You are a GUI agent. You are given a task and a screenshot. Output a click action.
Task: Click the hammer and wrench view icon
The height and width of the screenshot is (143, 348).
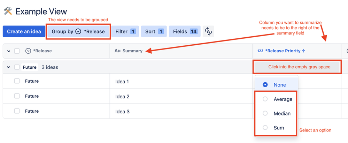[x=8, y=11]
